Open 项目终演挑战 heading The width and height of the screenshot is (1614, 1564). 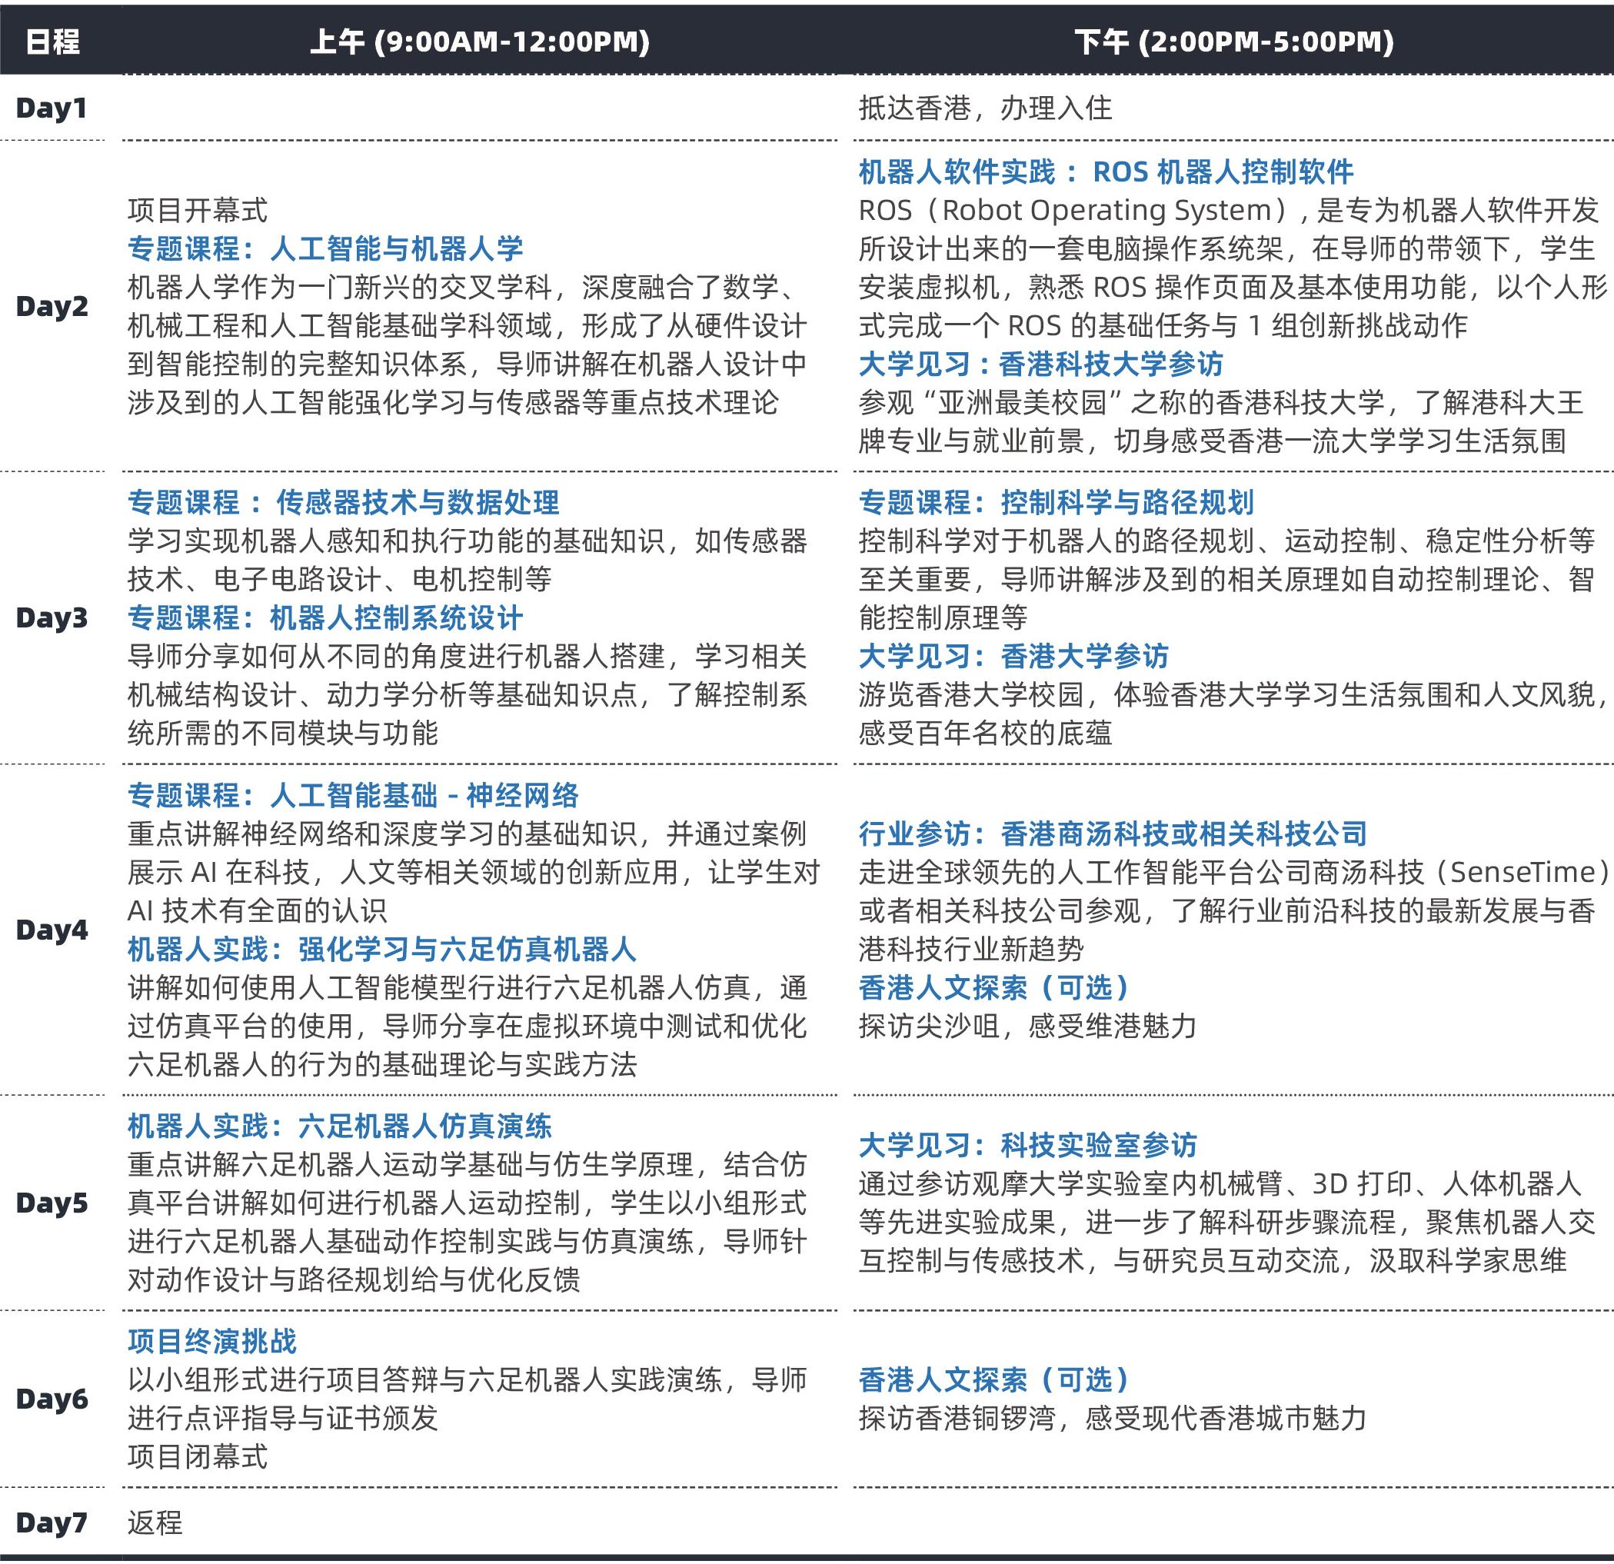point(212,1342)
